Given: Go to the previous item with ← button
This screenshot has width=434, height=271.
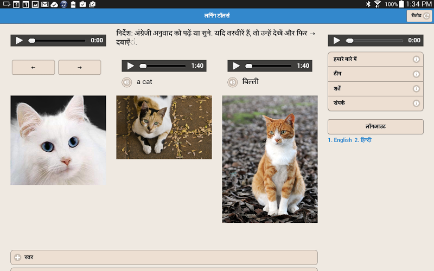Looking at the screenshot, I should tap(33, 67).
